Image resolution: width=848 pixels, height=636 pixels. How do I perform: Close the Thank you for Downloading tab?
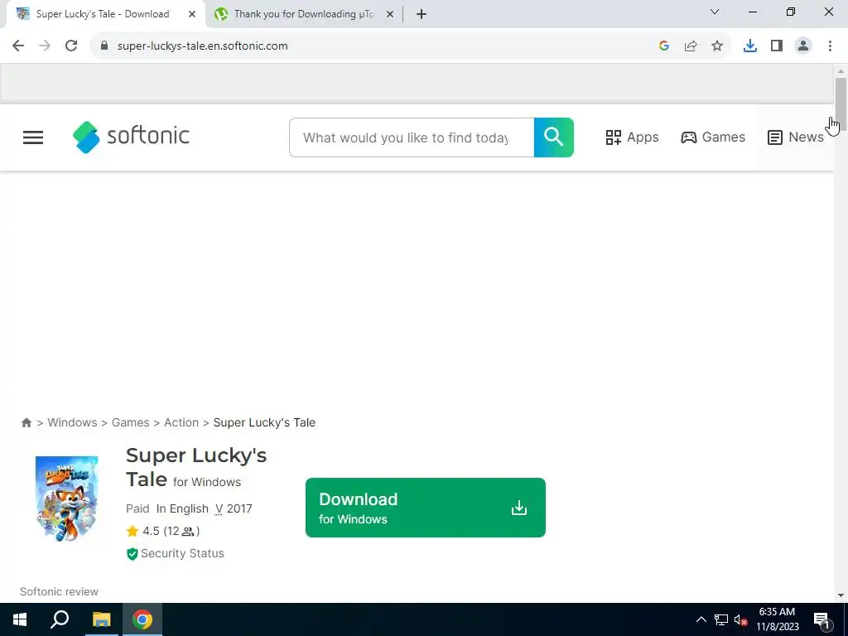390,15
